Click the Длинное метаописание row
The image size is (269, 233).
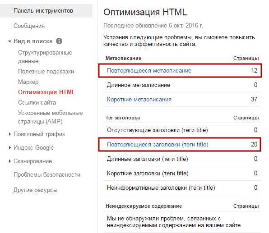click(x=182, y=85)
